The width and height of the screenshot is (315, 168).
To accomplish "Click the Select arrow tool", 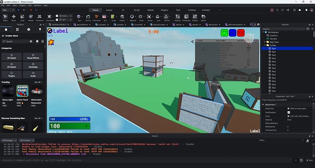I will click(5, 18).
